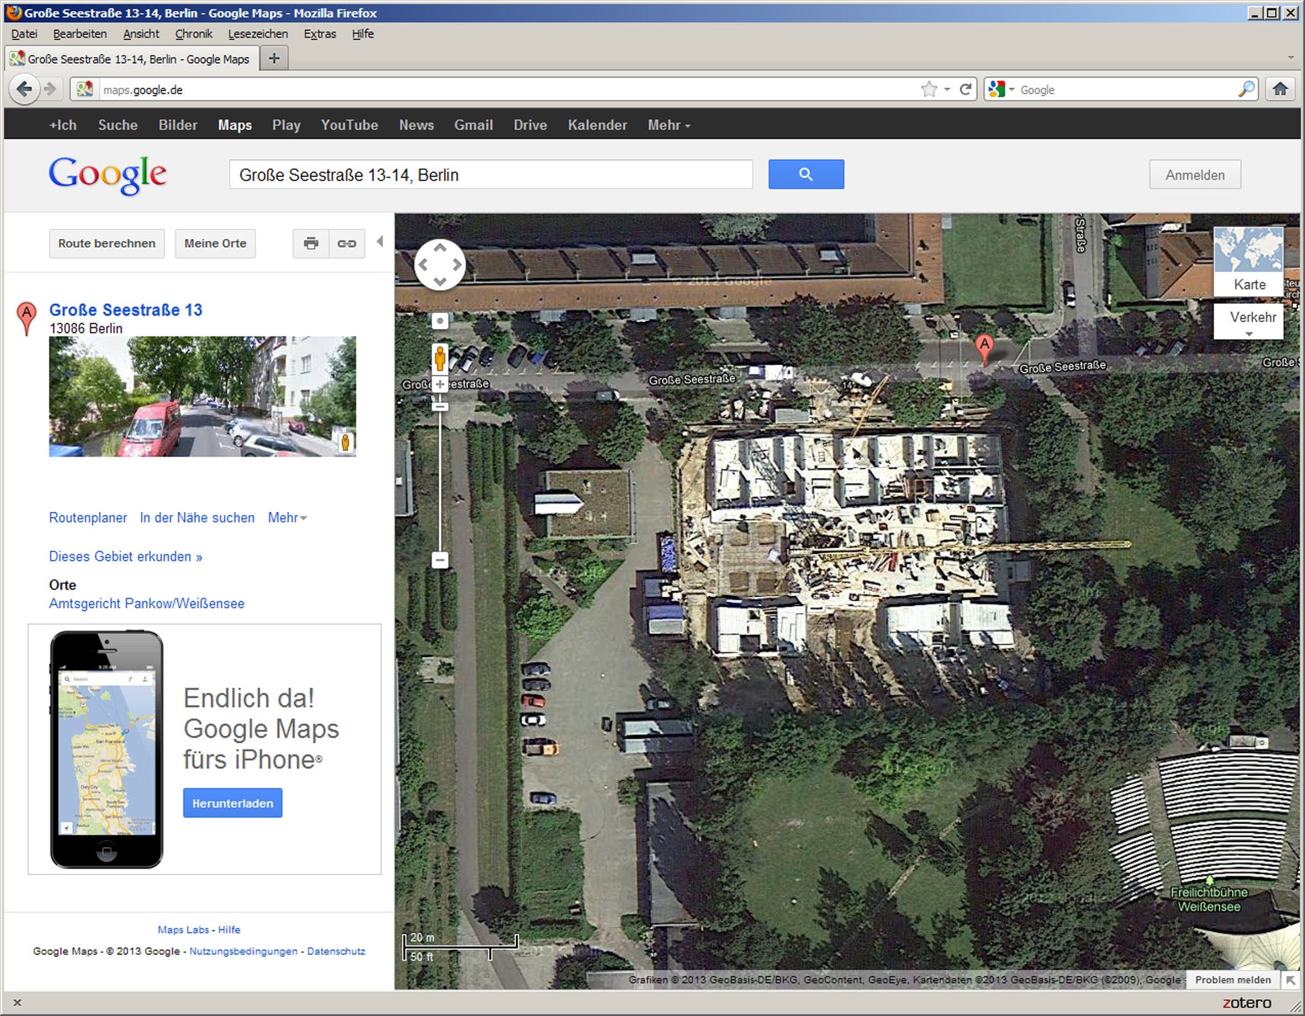Screen dimensions: 1305x1016
Task: Click the Maps search input field
Action: click(491, 175)
